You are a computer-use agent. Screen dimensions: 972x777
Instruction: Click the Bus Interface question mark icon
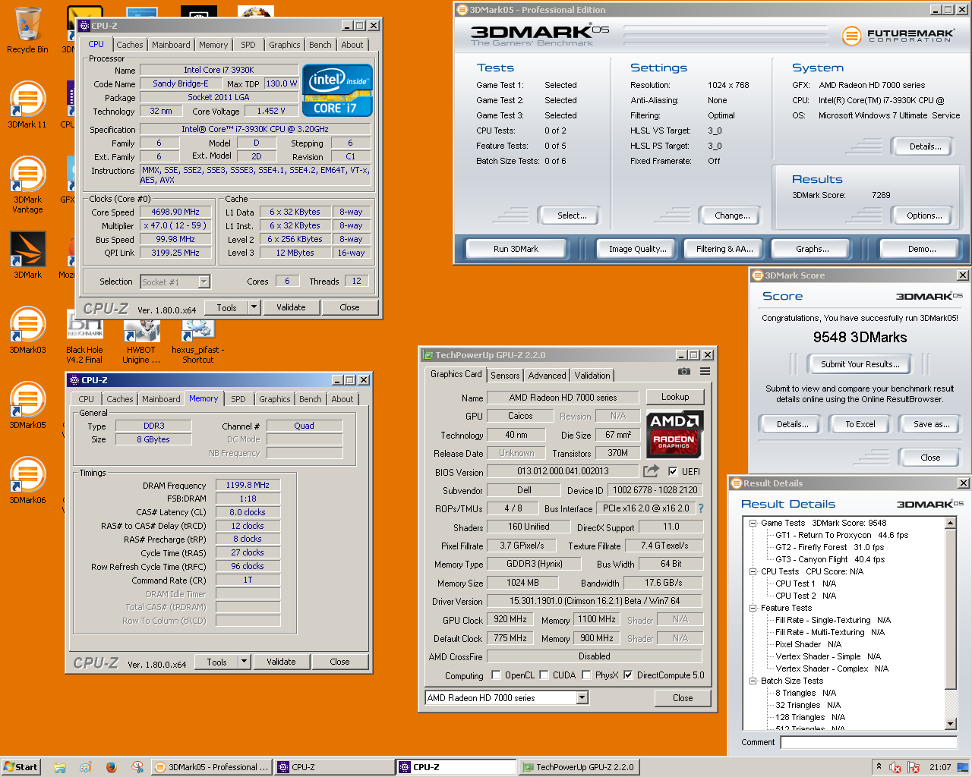point(700,508)
